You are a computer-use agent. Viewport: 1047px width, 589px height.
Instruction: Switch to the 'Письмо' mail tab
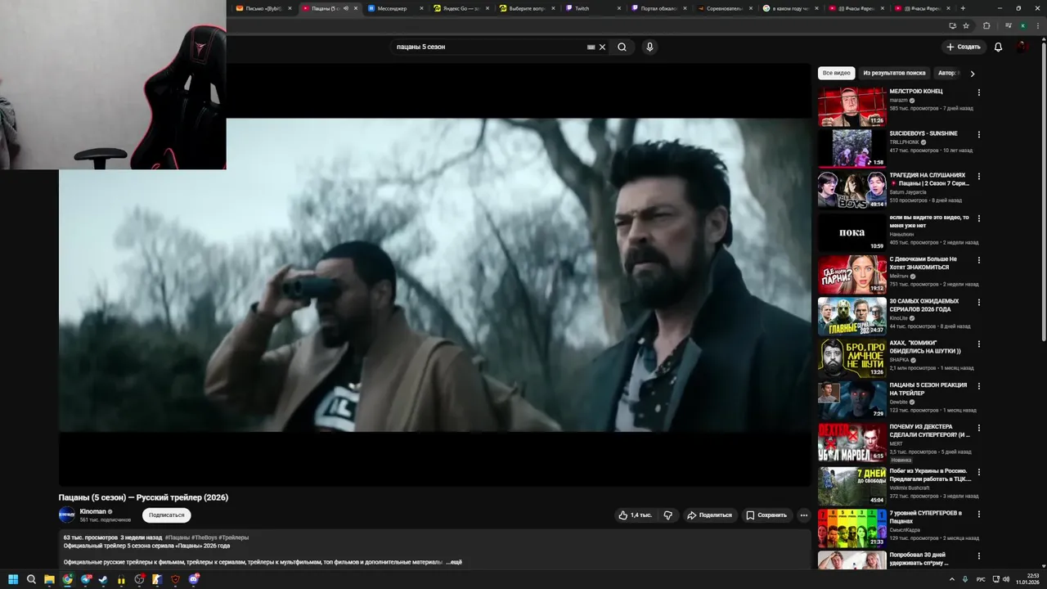[x=263, y=8]
